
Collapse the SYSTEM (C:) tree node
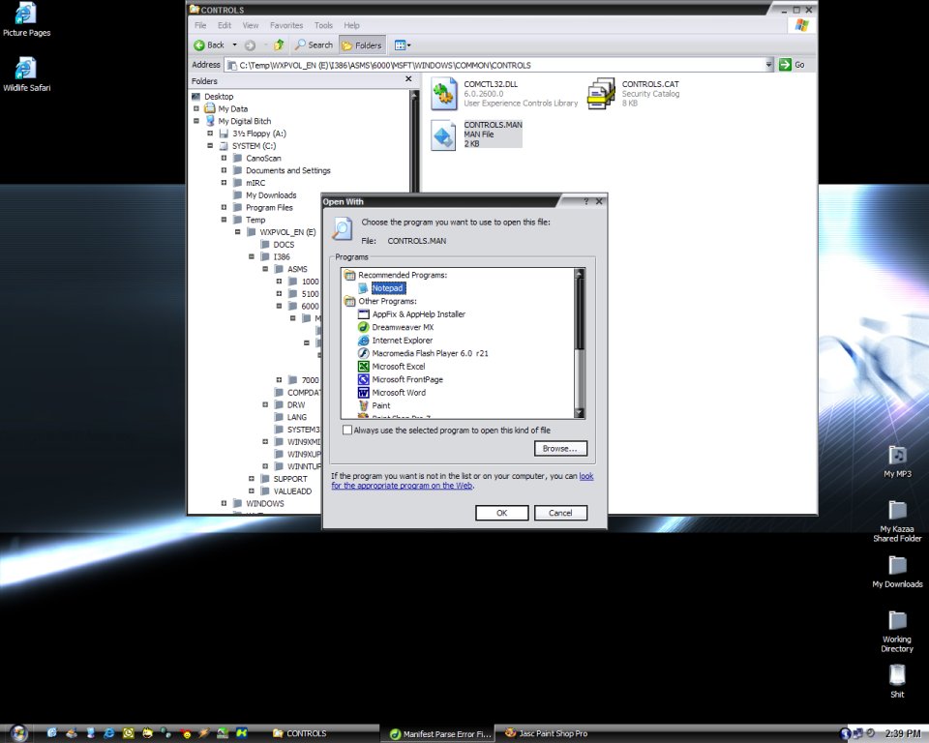click(x=210, y=146)
